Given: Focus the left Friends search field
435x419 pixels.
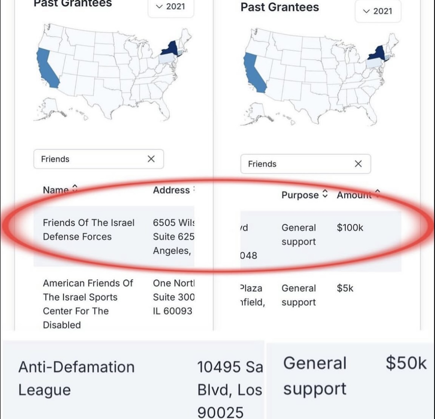Looking at the screenshot, I should pos(93,159).
